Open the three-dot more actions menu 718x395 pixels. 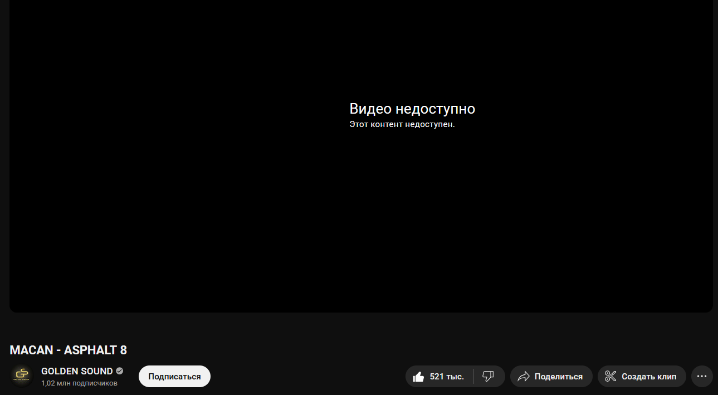(x=702, y=377)
